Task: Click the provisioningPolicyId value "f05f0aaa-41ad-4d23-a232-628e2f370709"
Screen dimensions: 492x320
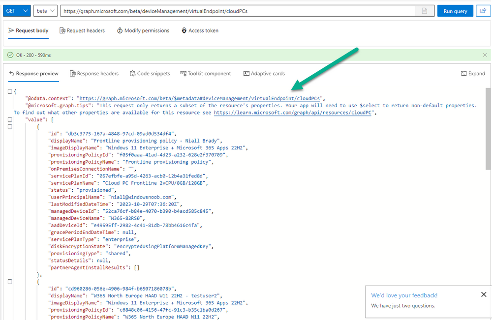Action: (171, 155)
